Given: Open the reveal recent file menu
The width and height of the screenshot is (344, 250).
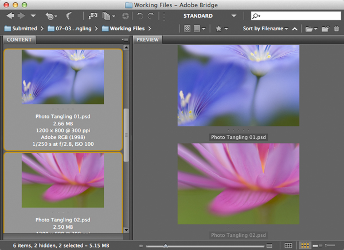Looking at the screenshot, I should tap(51, 16).
